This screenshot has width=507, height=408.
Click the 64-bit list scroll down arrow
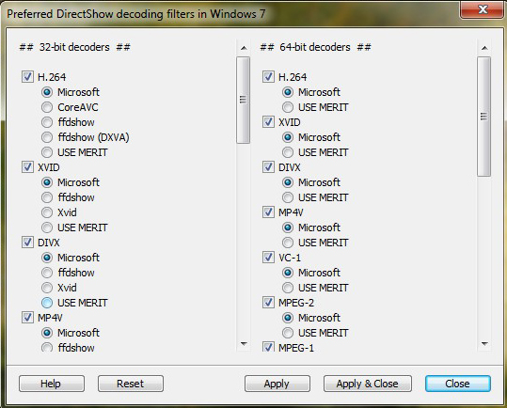pyautogui.click(x=484, y=344)
